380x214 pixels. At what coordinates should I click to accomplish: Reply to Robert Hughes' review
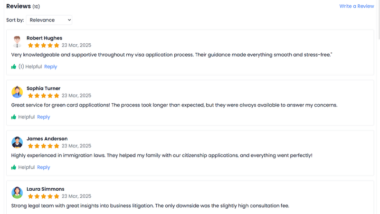pyautogui.click(x=50, y=67)
